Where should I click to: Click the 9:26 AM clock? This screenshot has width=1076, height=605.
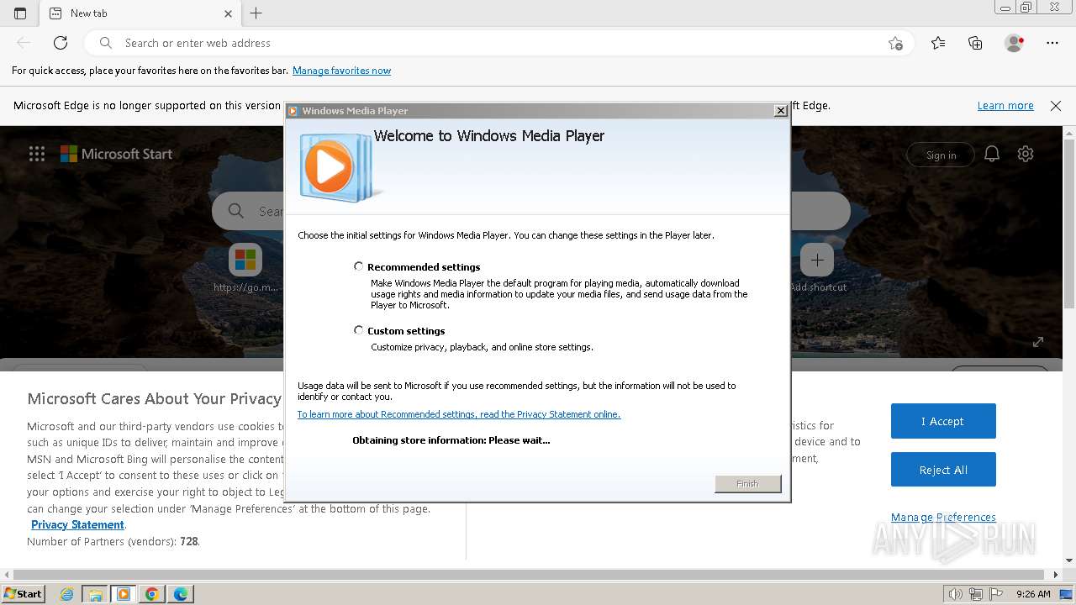pyautogui.click(x=1033, y=594)
